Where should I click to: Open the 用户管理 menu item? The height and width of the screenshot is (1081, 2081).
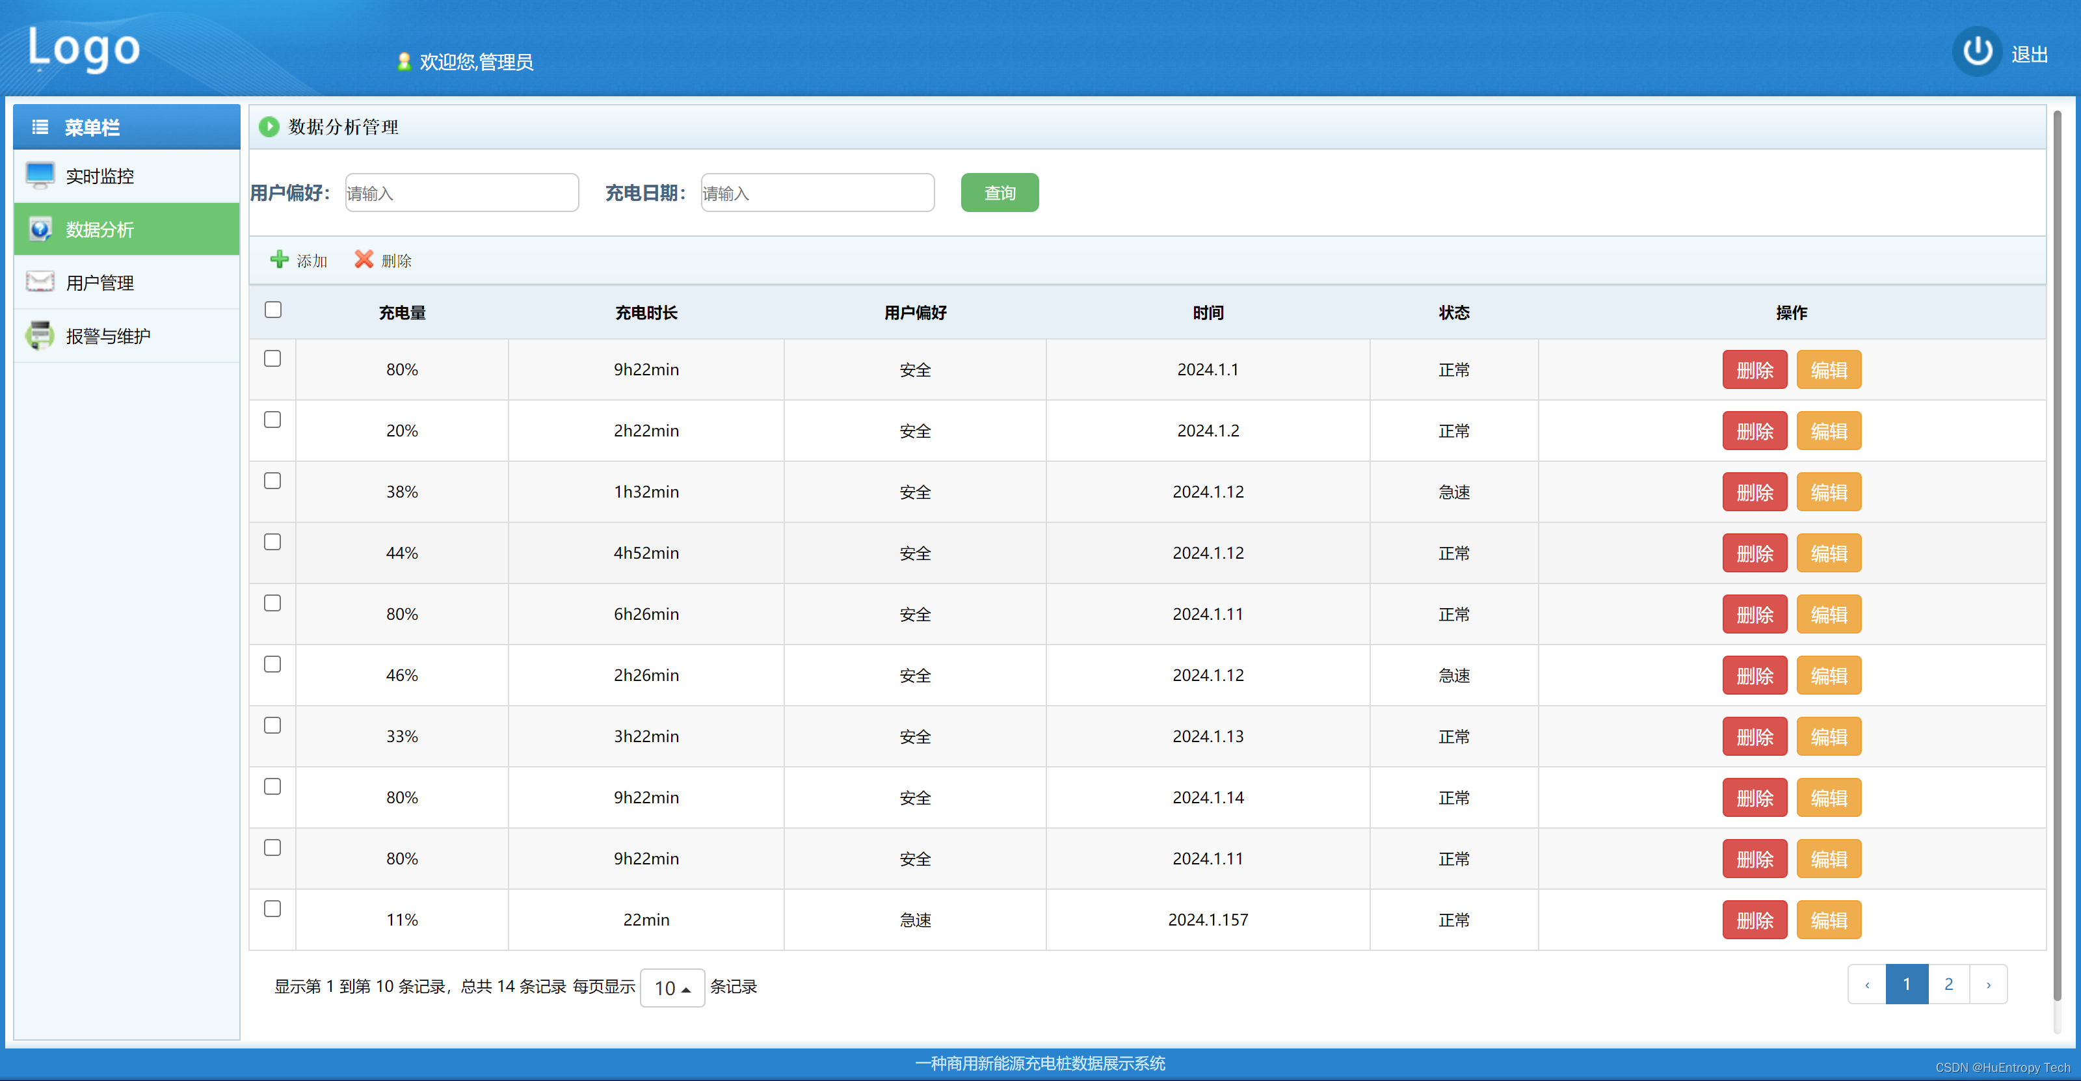click(100, 283)
